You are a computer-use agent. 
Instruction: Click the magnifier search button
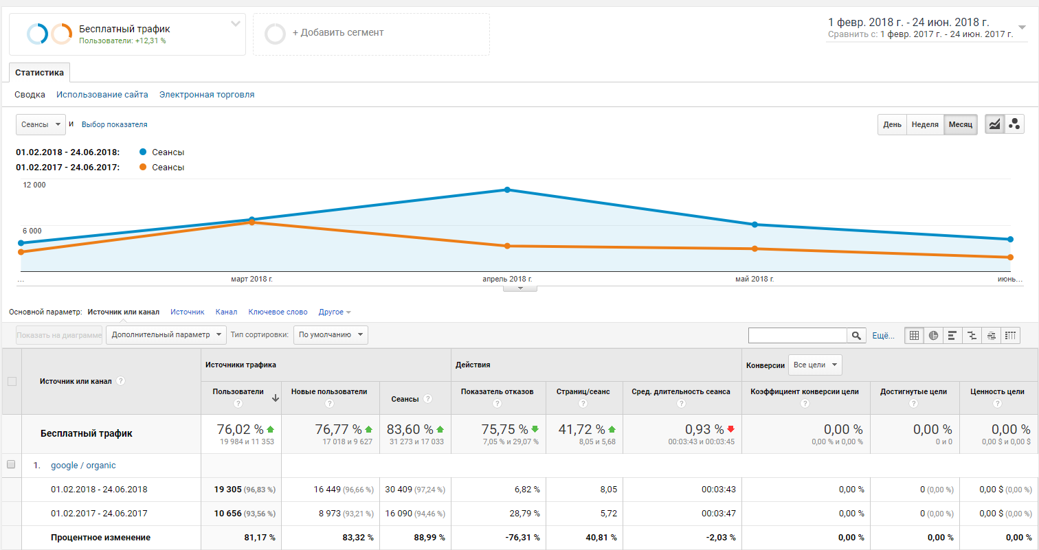tap(856, 335)
